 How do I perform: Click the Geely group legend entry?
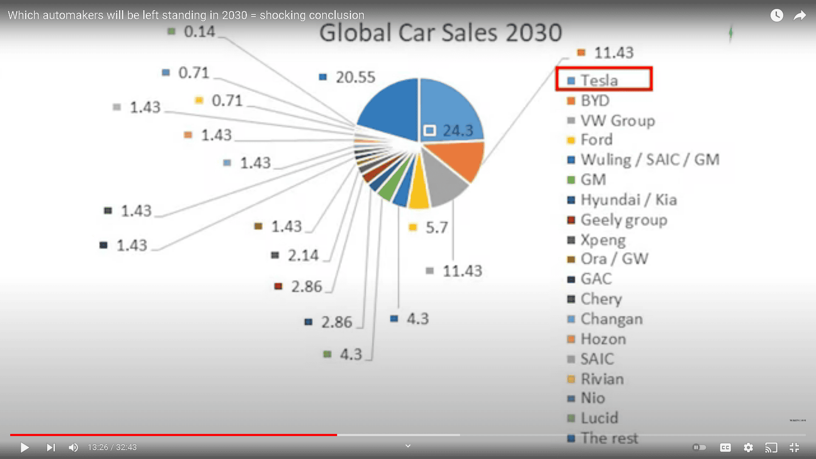(617, 220)
